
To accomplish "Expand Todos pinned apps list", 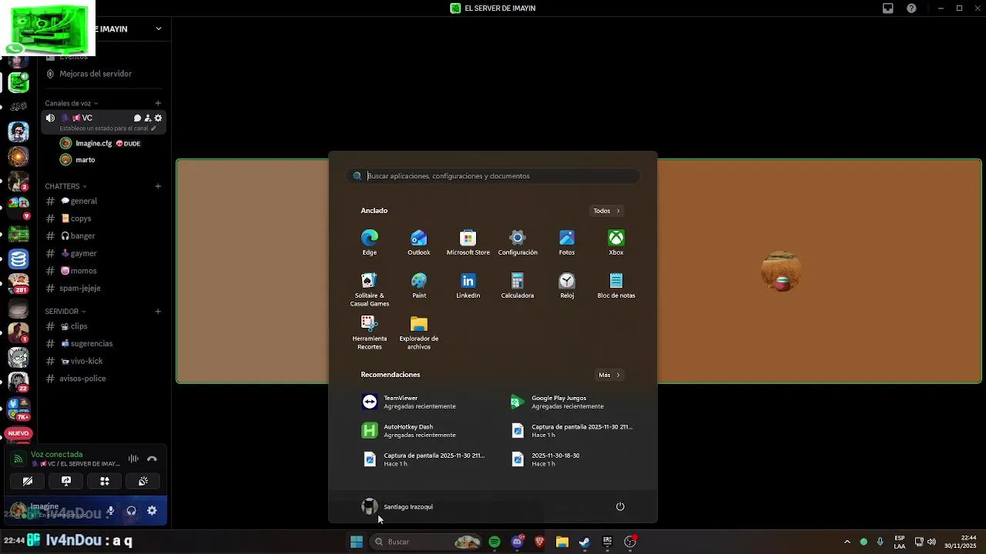I will point(607,211).
